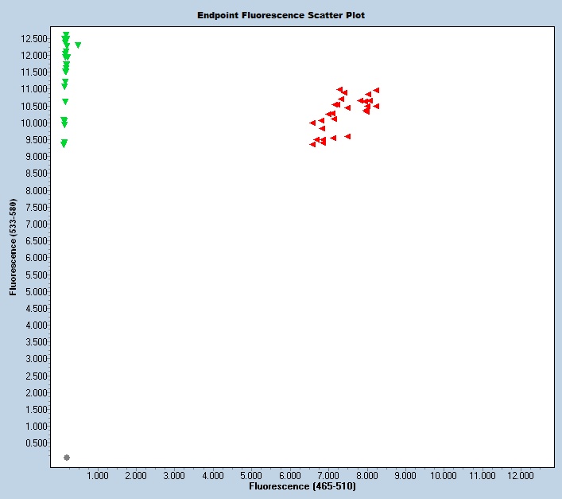The height and width of the screenshot is (499, 562).
Task: Click the 1.000 x-axis tick label
Action: coord(97,475)
